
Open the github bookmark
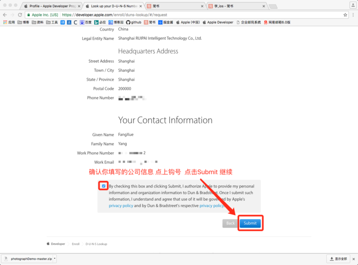coord(134,22)
